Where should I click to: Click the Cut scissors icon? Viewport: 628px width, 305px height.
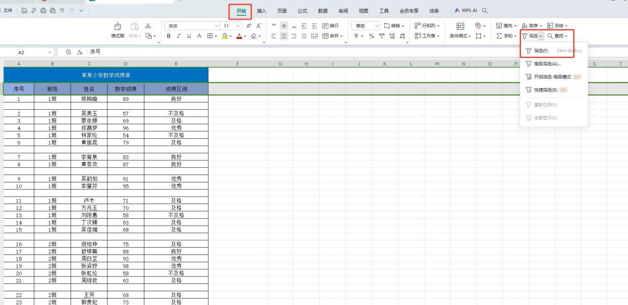[x=148, y=26]
